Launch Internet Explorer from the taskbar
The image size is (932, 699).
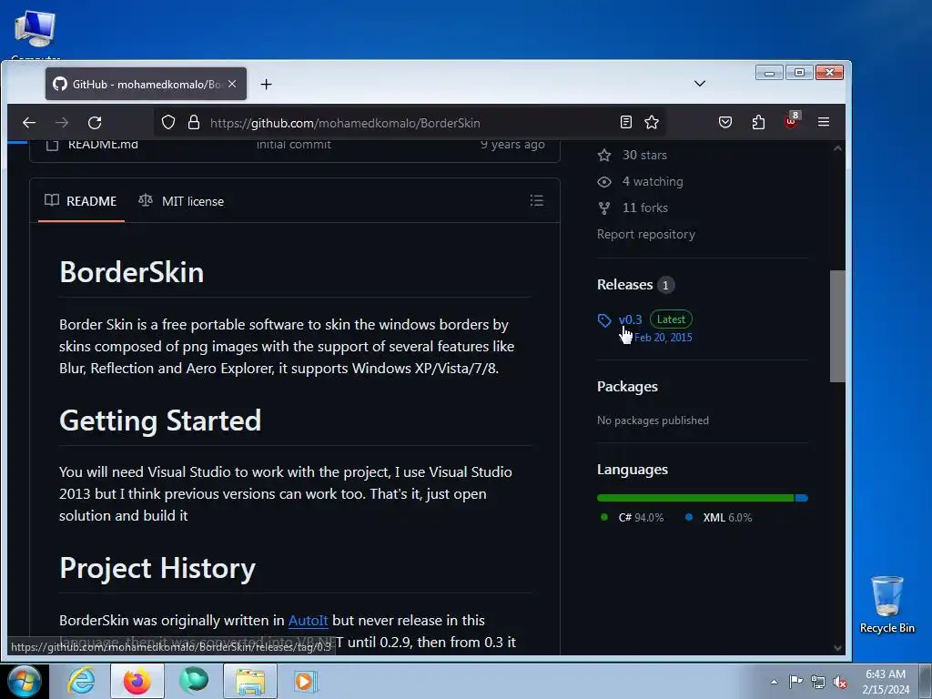[x=81, y=681]
